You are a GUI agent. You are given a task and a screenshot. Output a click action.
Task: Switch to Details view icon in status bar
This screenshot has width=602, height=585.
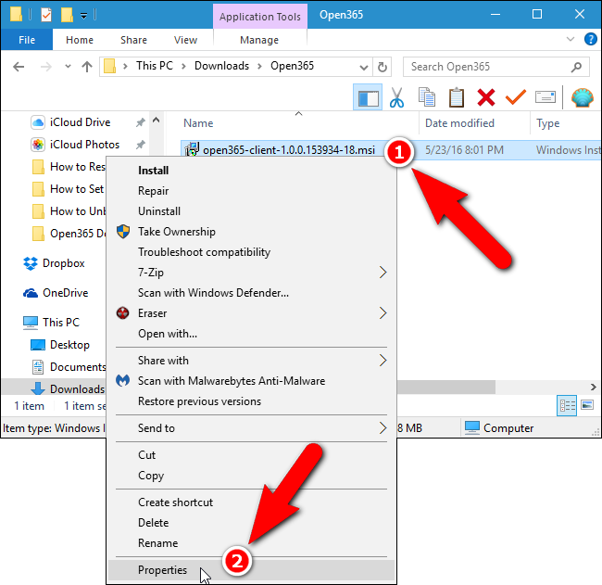tap(567, 405)
